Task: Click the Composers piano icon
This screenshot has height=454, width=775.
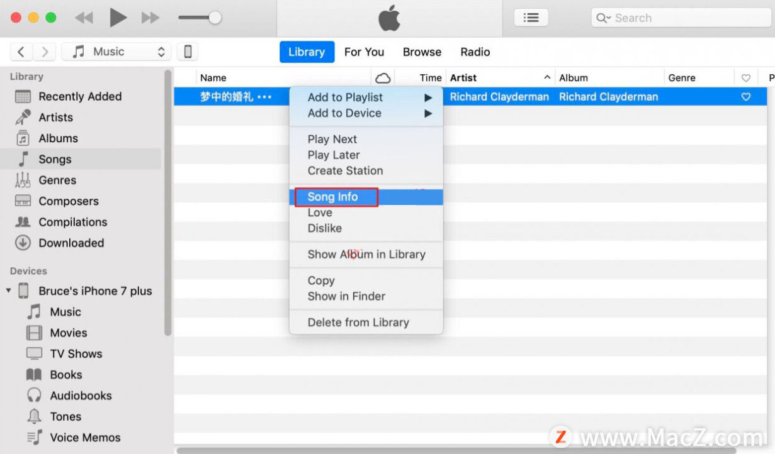Action: 23,201
